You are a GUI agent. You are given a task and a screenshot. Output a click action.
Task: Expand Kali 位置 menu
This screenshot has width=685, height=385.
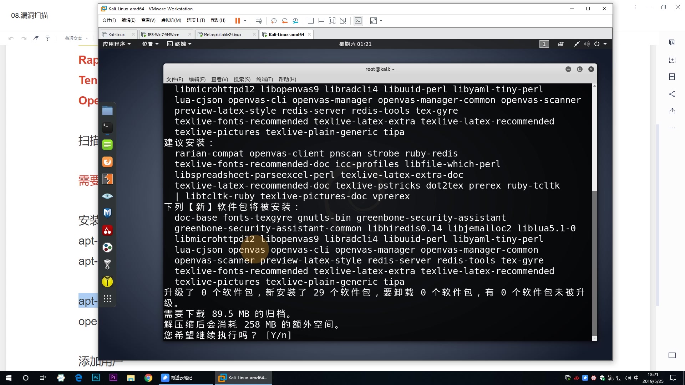pyautogui.click(x=150, y=44)
